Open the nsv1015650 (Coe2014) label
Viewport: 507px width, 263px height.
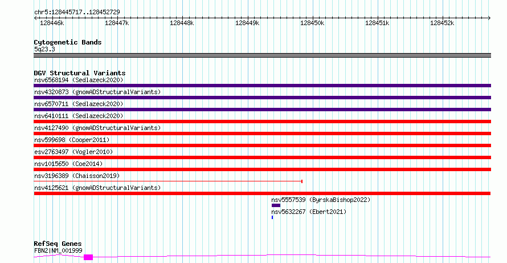pos(68,164)
